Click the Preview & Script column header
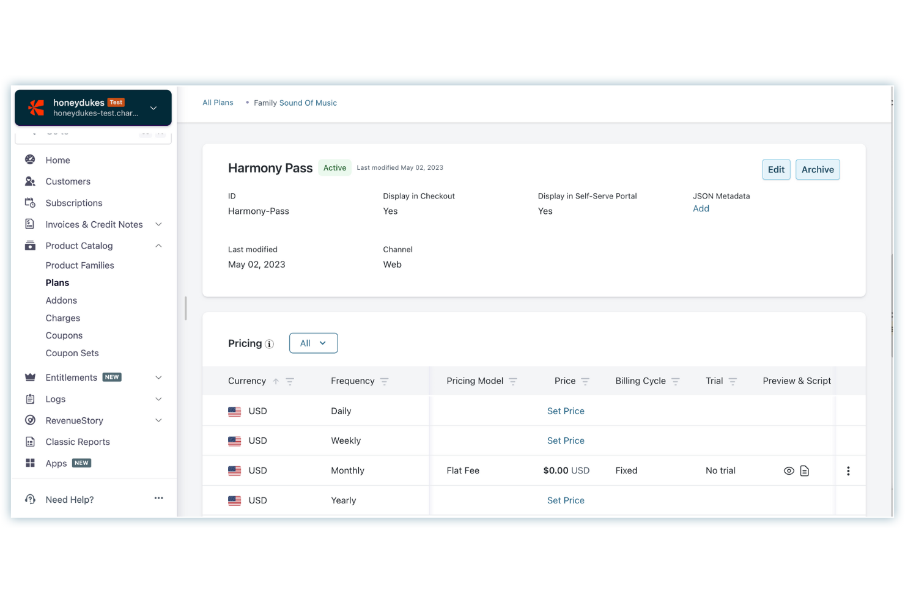The width and height of the screenshot is (905, 603). [x=797, y=381]
